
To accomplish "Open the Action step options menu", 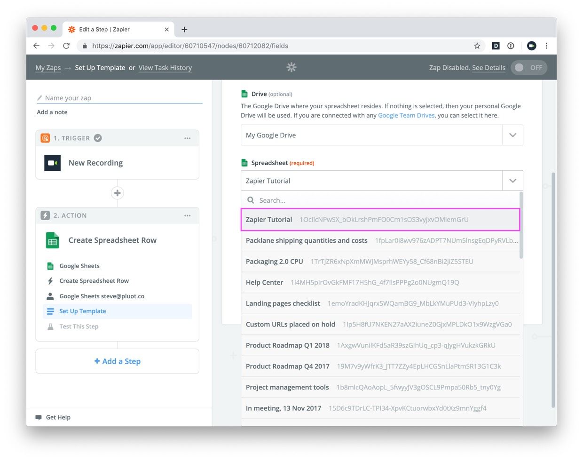I will 188,215.
